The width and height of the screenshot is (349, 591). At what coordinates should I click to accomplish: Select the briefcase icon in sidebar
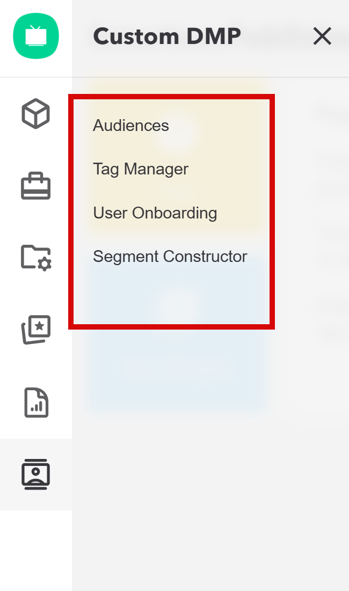tap(36, 186)
